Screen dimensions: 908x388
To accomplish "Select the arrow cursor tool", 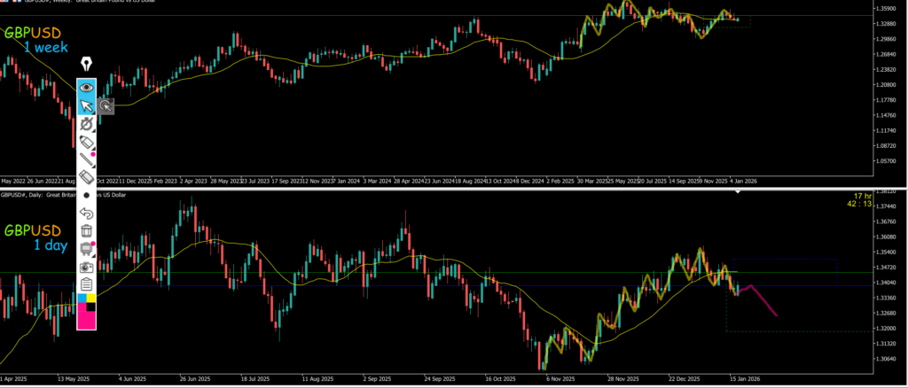I will 86,106.
